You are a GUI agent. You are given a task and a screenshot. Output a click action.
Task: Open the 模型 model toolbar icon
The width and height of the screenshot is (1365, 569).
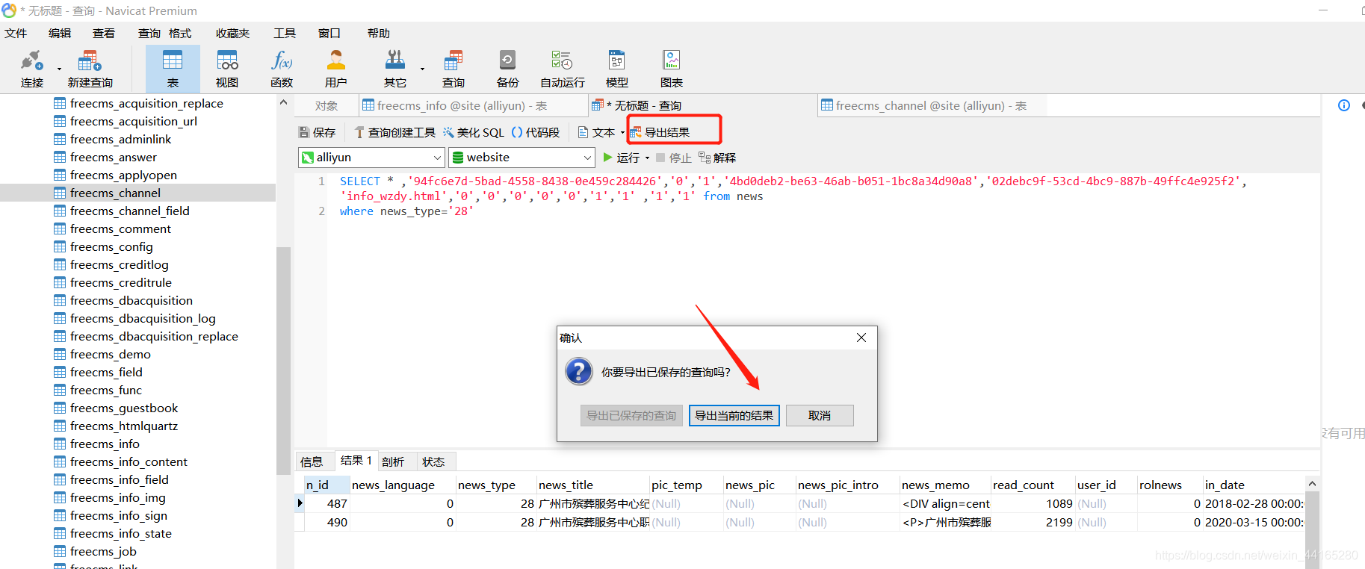pyautogui.click(x=617, y=69)
